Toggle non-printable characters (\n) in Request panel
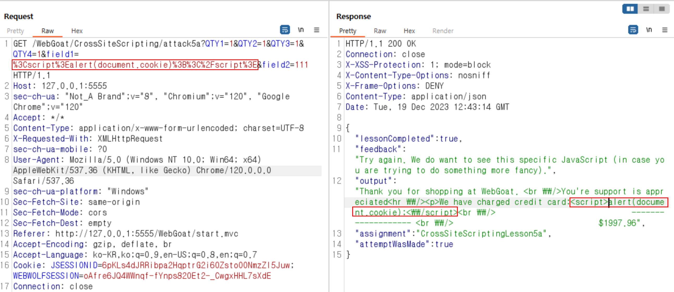674x292 pixels. [301, 30]
